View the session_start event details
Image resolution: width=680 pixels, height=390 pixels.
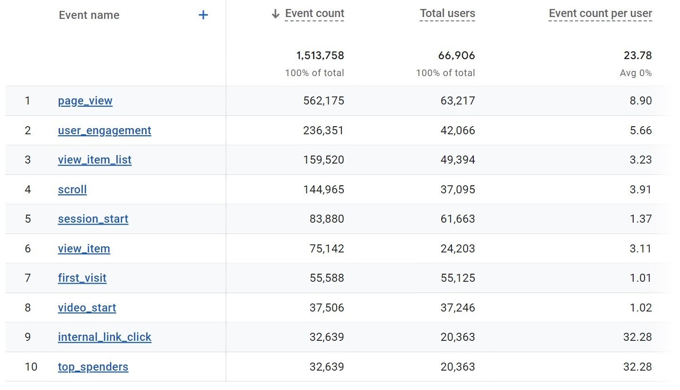pyautogui.click(x=93, y=219)
